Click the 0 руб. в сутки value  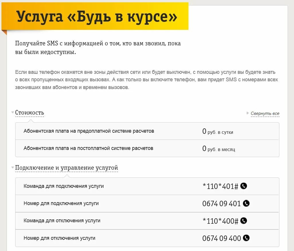coord(218,132)
